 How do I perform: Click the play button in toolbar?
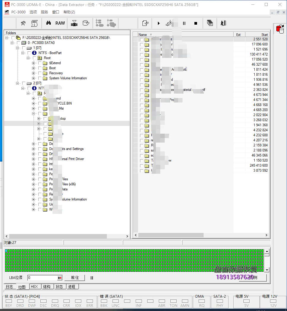coord(158,23)
